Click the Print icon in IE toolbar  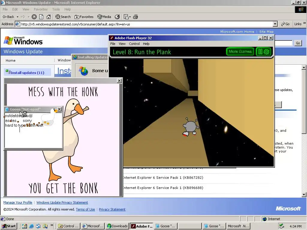(136, 17)
